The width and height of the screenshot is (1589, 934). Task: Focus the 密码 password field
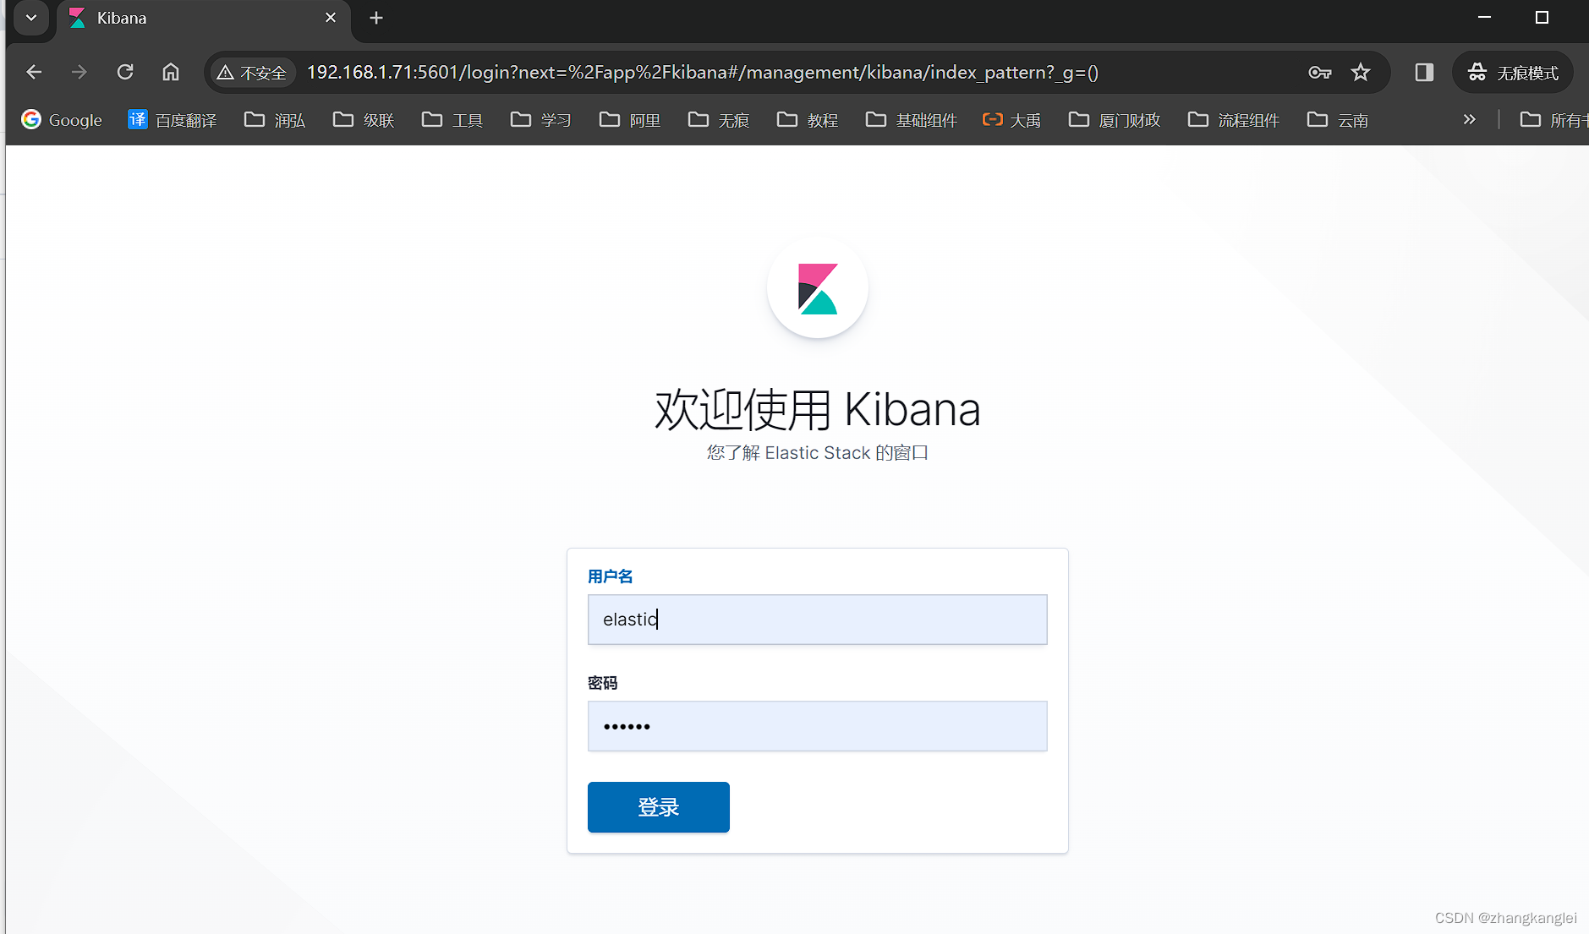point(818,726)
